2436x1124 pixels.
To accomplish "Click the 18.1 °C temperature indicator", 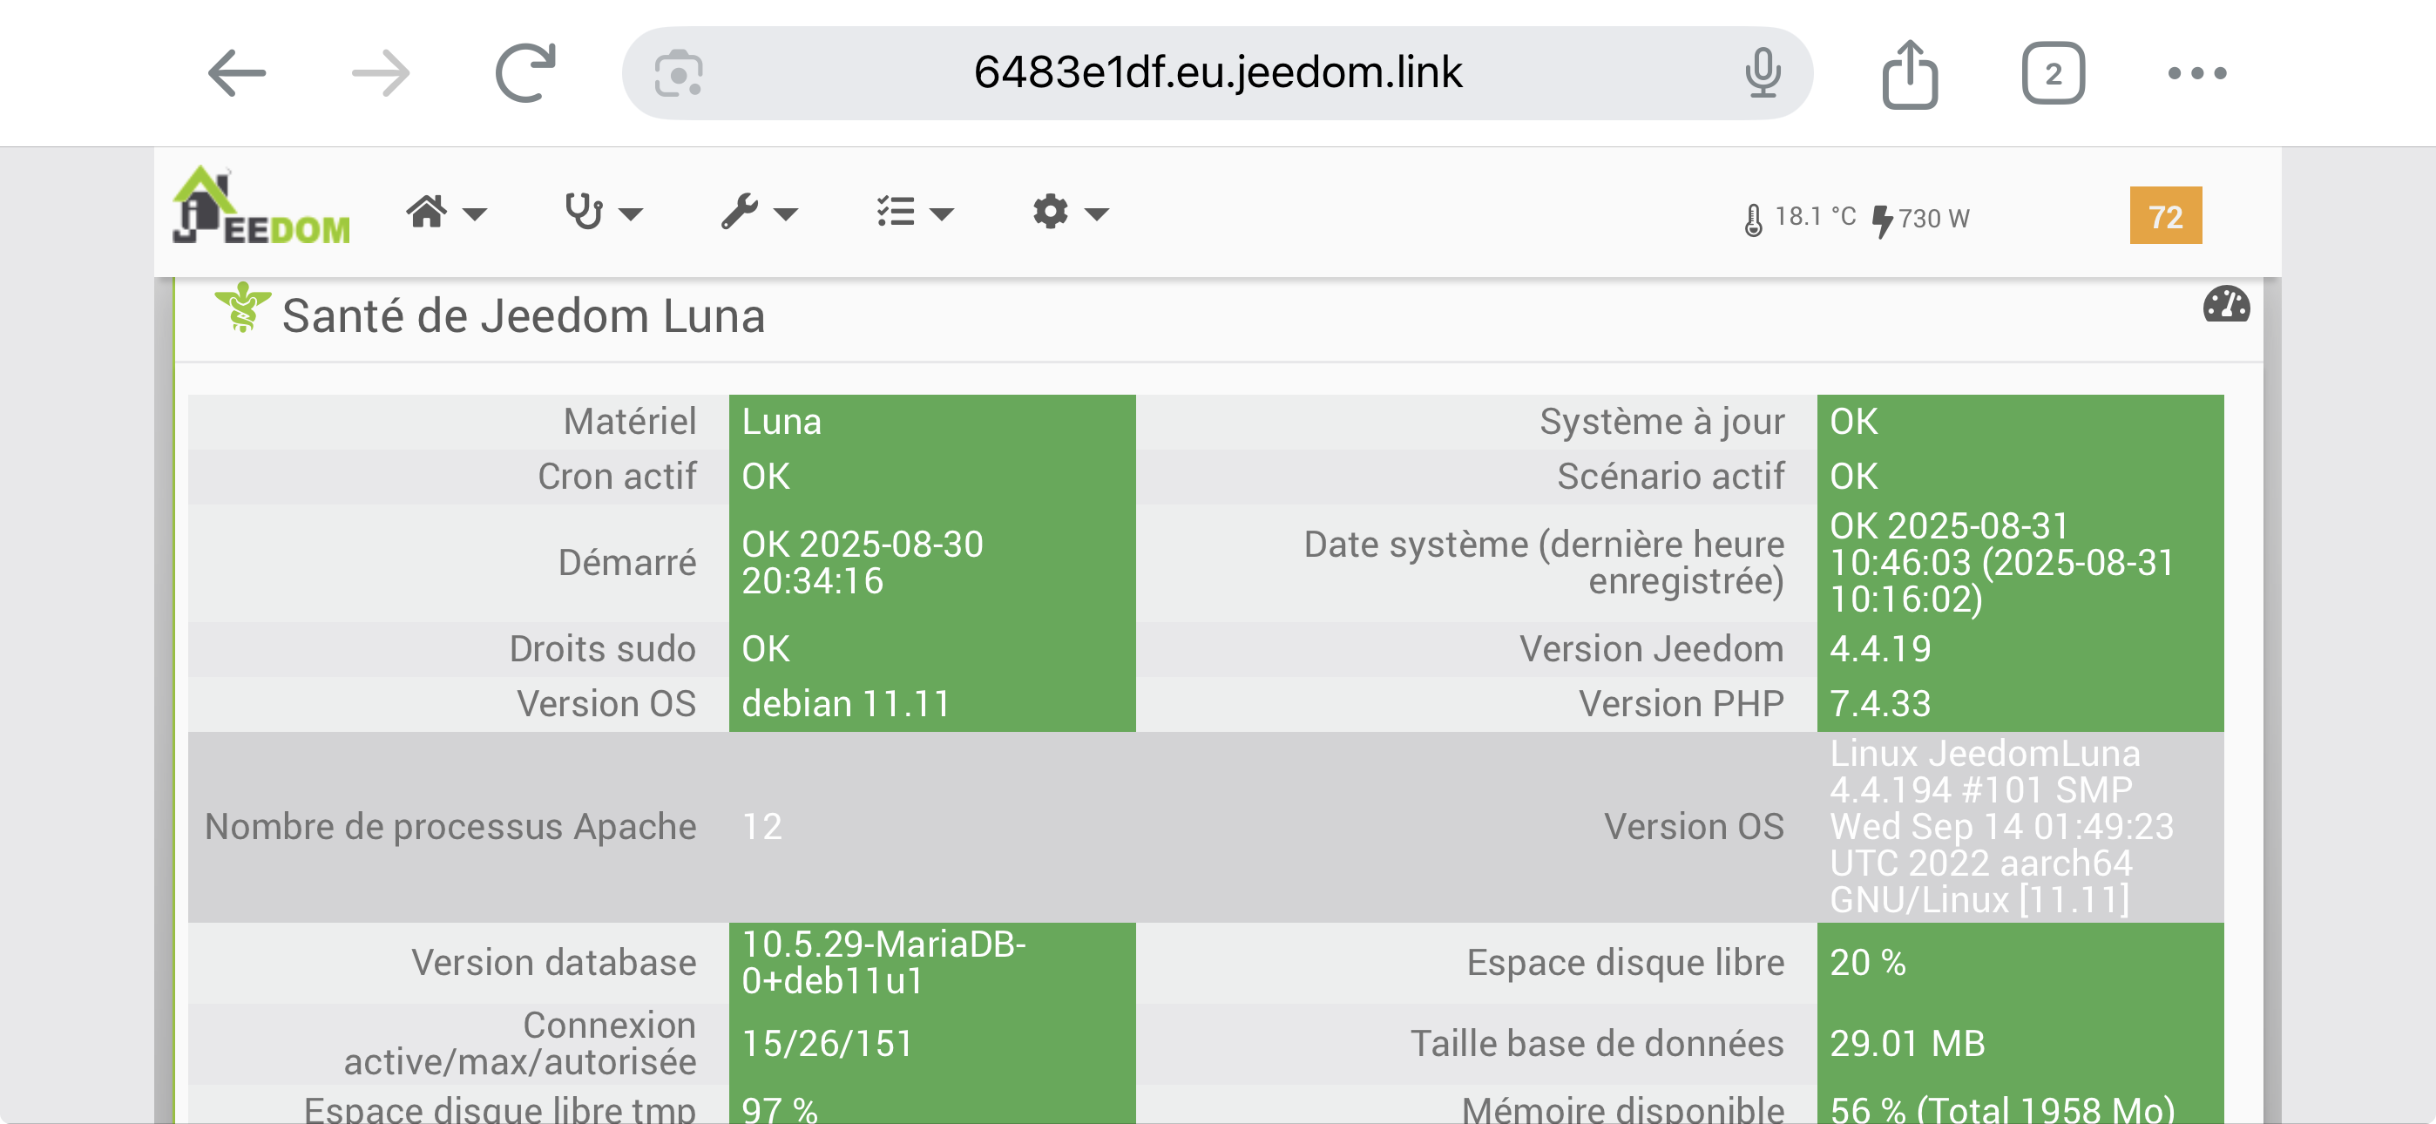I will [x=1800, y=218].
